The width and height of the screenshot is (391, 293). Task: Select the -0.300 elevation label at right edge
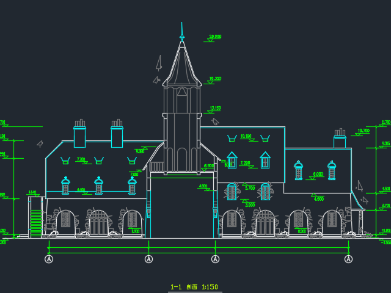coord(386,242)
